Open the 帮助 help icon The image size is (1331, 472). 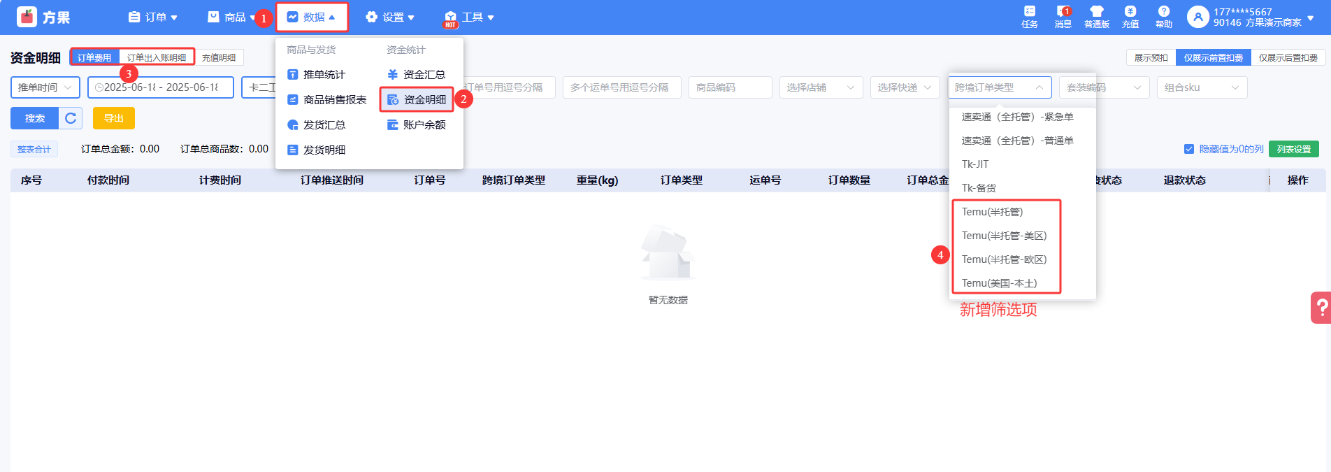coord(1163,12)
